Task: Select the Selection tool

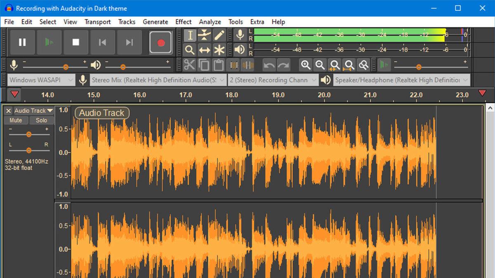Action: click(190, 35)
